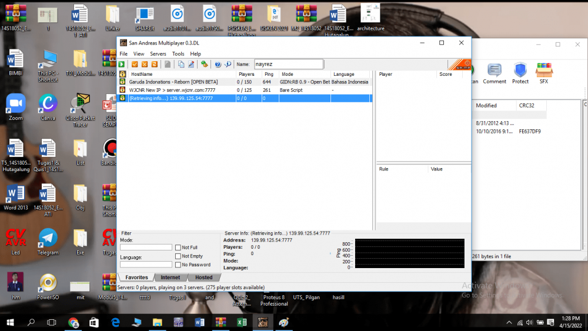Click the SFX icon in the WinRAR window
Screen dimensions: 588x331
[x=544, y=73]
